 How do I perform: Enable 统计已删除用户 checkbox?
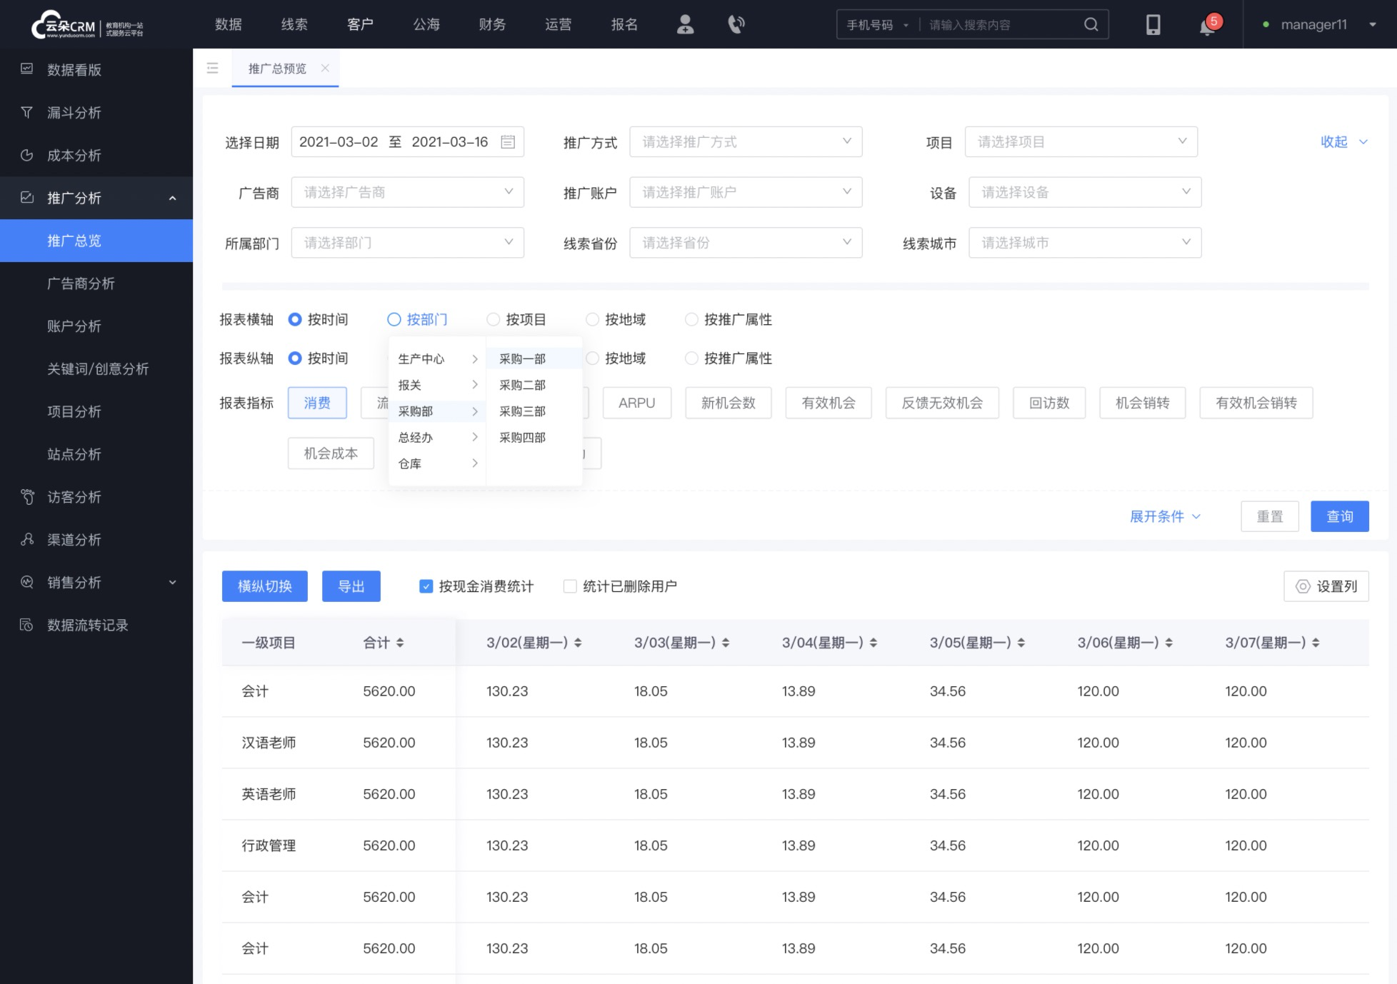[569, 587]
